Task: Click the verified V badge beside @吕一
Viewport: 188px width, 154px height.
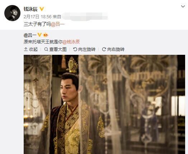Action: (39, 35)
